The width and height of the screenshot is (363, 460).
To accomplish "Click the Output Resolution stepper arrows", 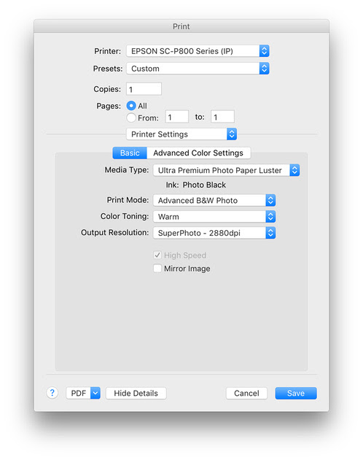I will (x=270, y=233).
